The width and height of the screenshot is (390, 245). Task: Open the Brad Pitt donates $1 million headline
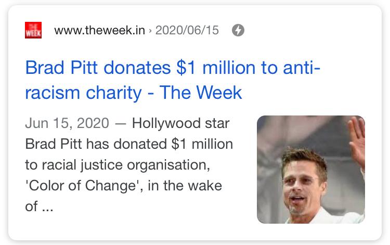point(173,80)
